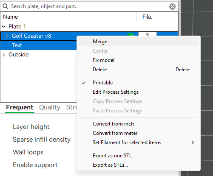The image size is (213, 176).
Task: Choose Export as STLs...
Action: [x=139, y=165]
